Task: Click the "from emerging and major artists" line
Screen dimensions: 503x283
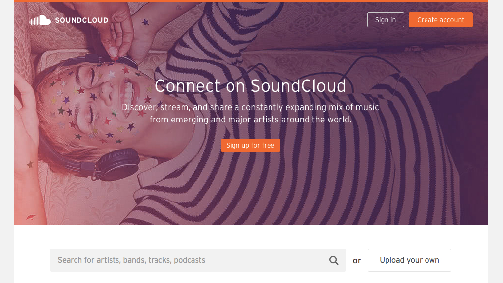Action: click(250, 120)
